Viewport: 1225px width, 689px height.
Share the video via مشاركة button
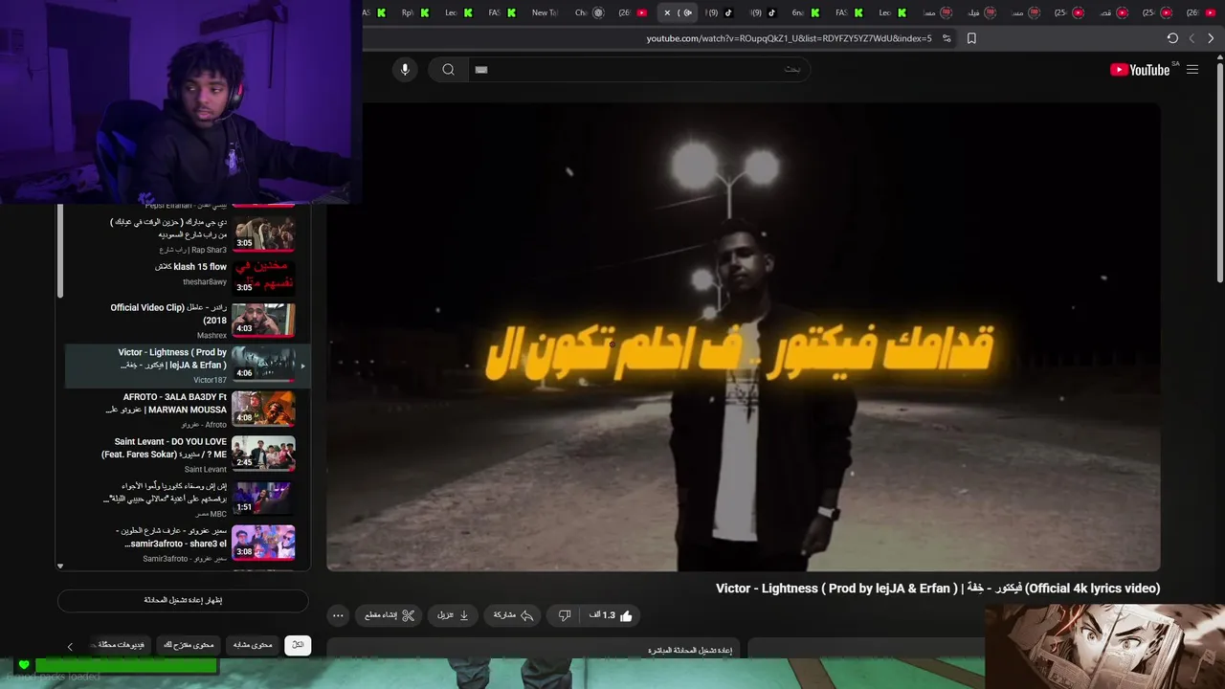tap(513, 615)
